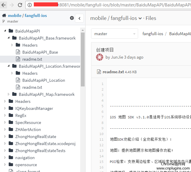Expand ZhongHongRealEstate.xcodeproj arrow
The image size is (191, 172).
[x=5, y=144]
